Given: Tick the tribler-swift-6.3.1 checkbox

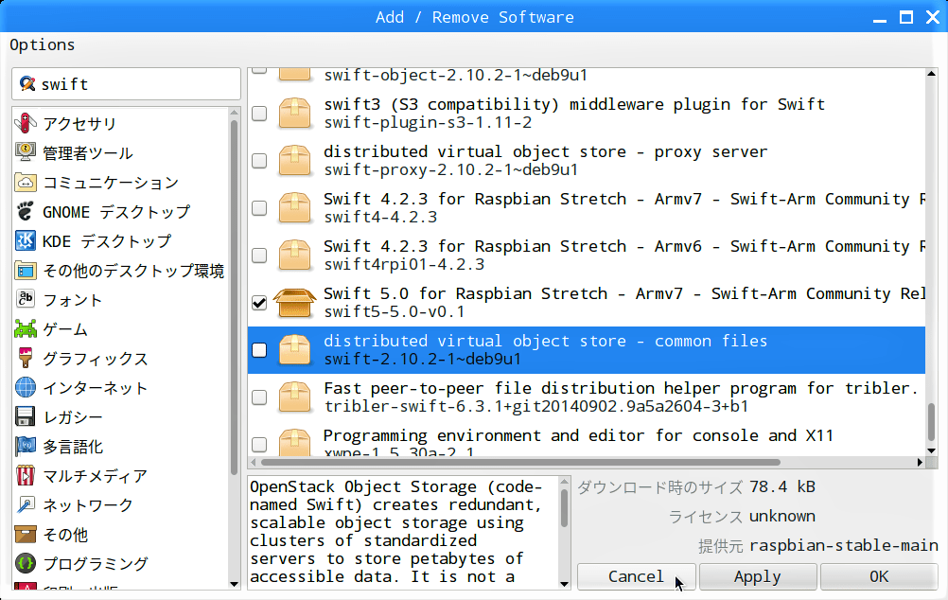Looking at the screenshot, I should 259,397.
